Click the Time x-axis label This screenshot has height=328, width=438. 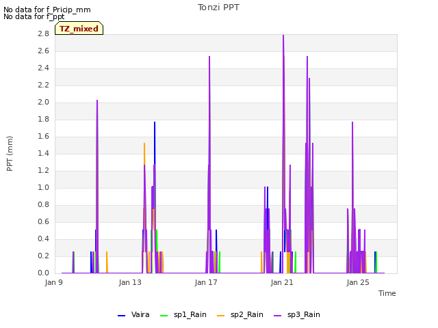387,293
